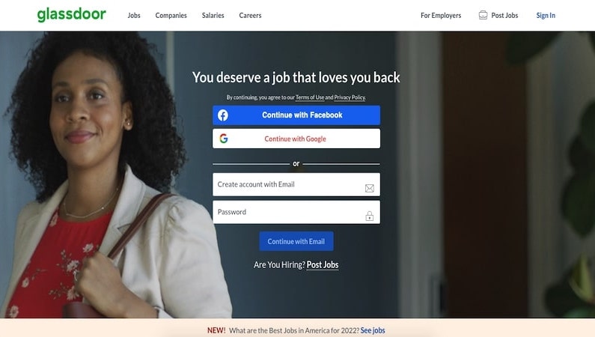Open the Companies menu item
Viewport: 595px width, 337px height.
171,16
